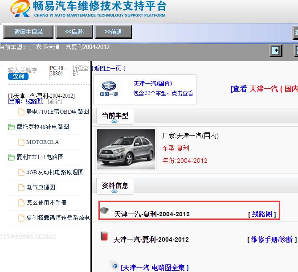
Task: Click the silver Xiali car thumbnail
Action: click(126, 149)
